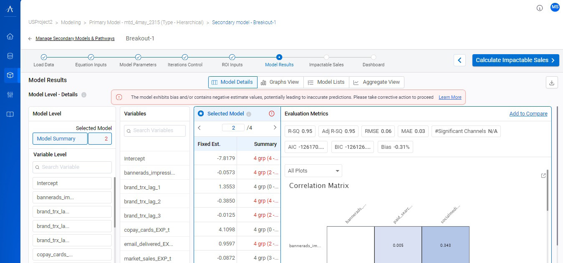
Task: Open the All Plots dropdown
Action: coord(313,171)
